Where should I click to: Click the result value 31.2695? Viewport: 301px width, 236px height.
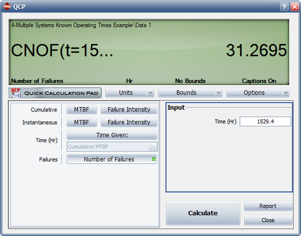[256, 50]
